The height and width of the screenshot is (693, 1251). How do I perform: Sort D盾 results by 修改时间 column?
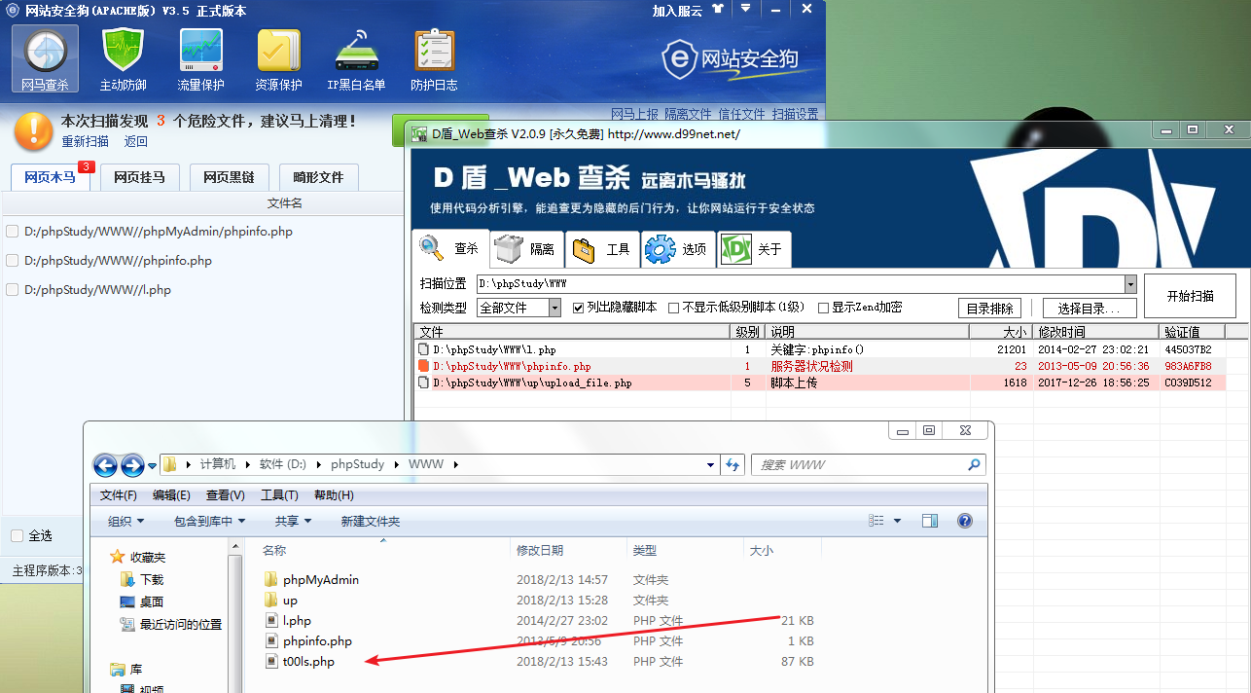pos(1096,332)
